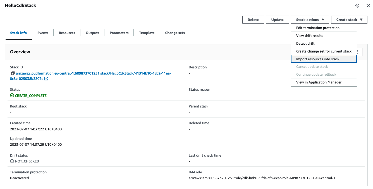The image size is (373, 189).
Task: Switch to the Events tab
Action: [42, 33]
